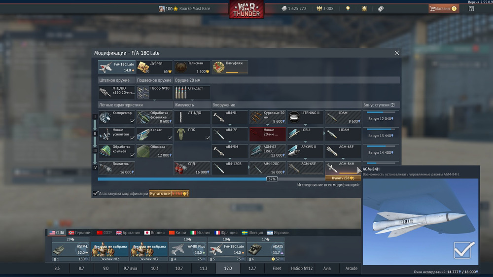Open the Талисман talisman item

pos(192,67)
